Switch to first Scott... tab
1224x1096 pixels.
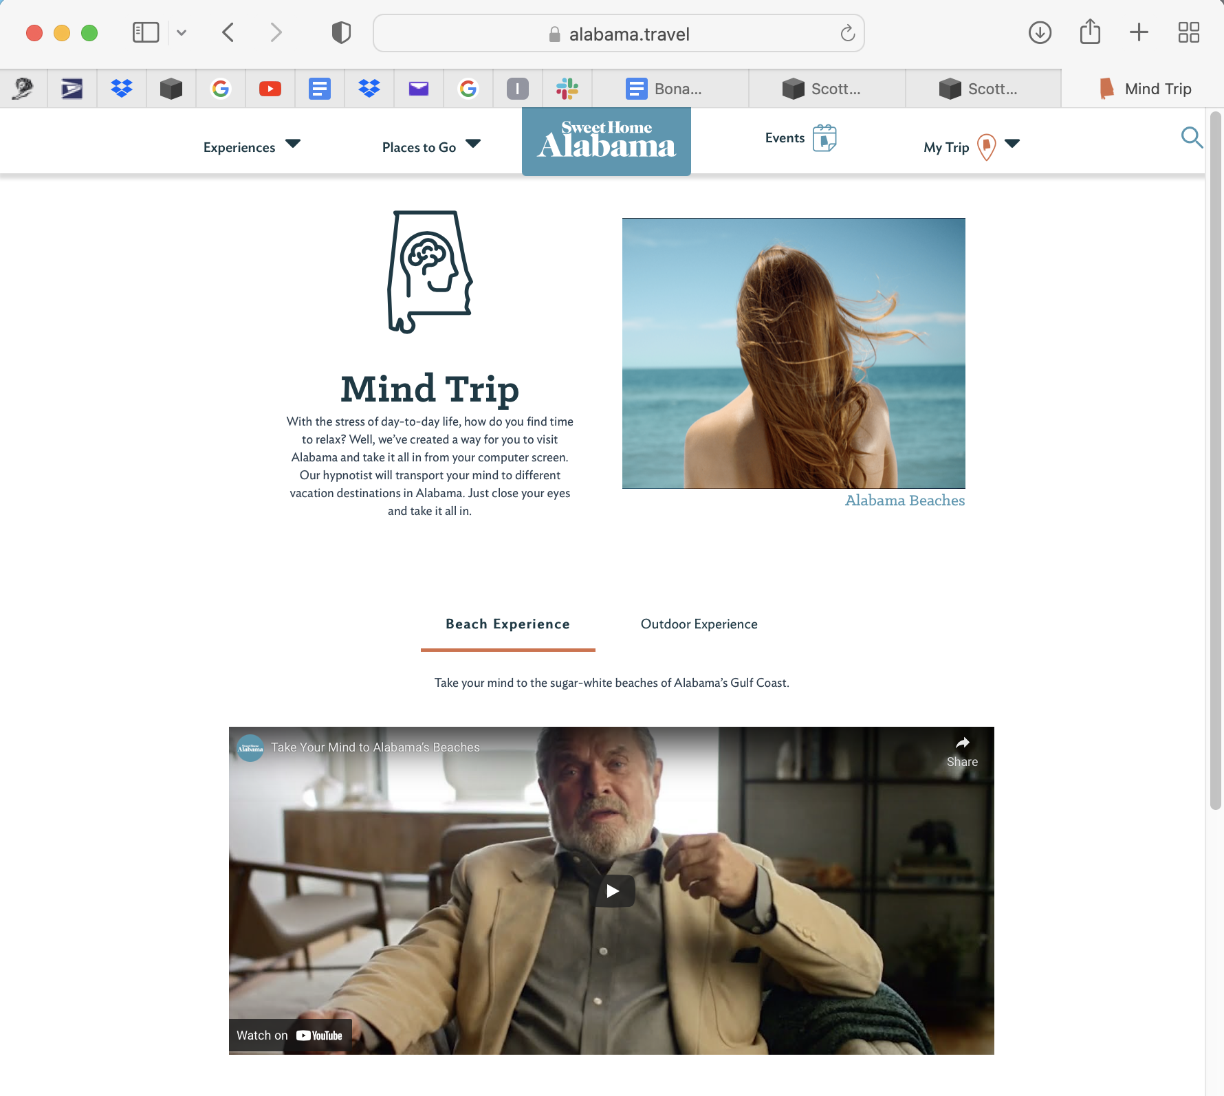click(827, 89)
